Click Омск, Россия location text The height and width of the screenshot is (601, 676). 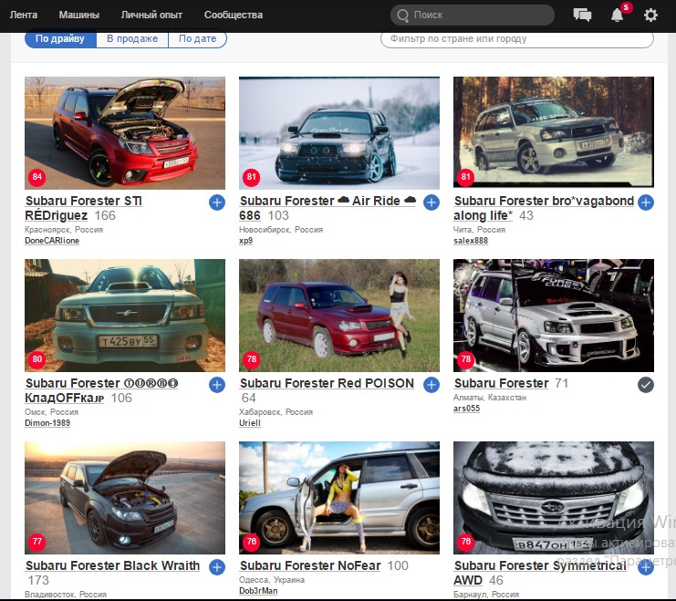pyautogui.click(x=51, y=411)
